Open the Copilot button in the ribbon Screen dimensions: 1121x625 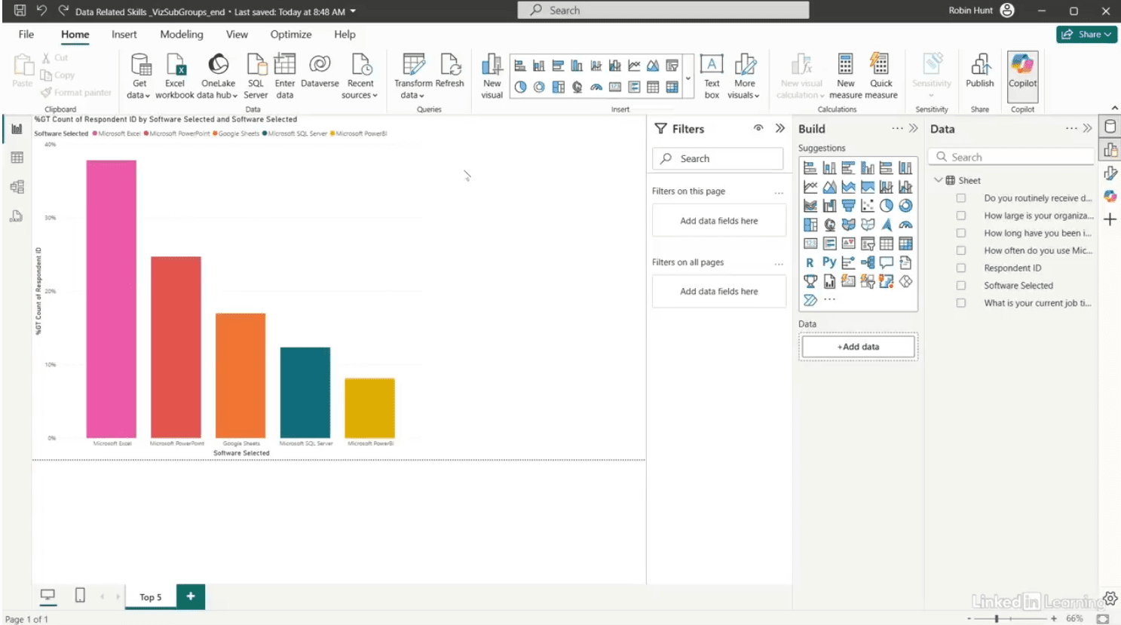click(x=1022, y=75)
